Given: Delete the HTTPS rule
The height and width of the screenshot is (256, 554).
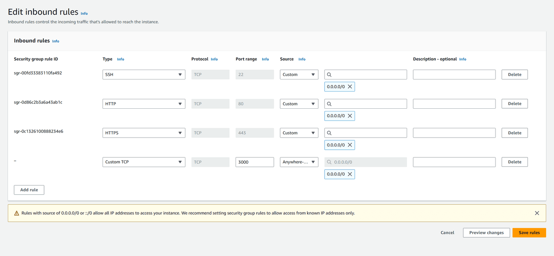Looking at the screenshot, I should coord(514,133).
